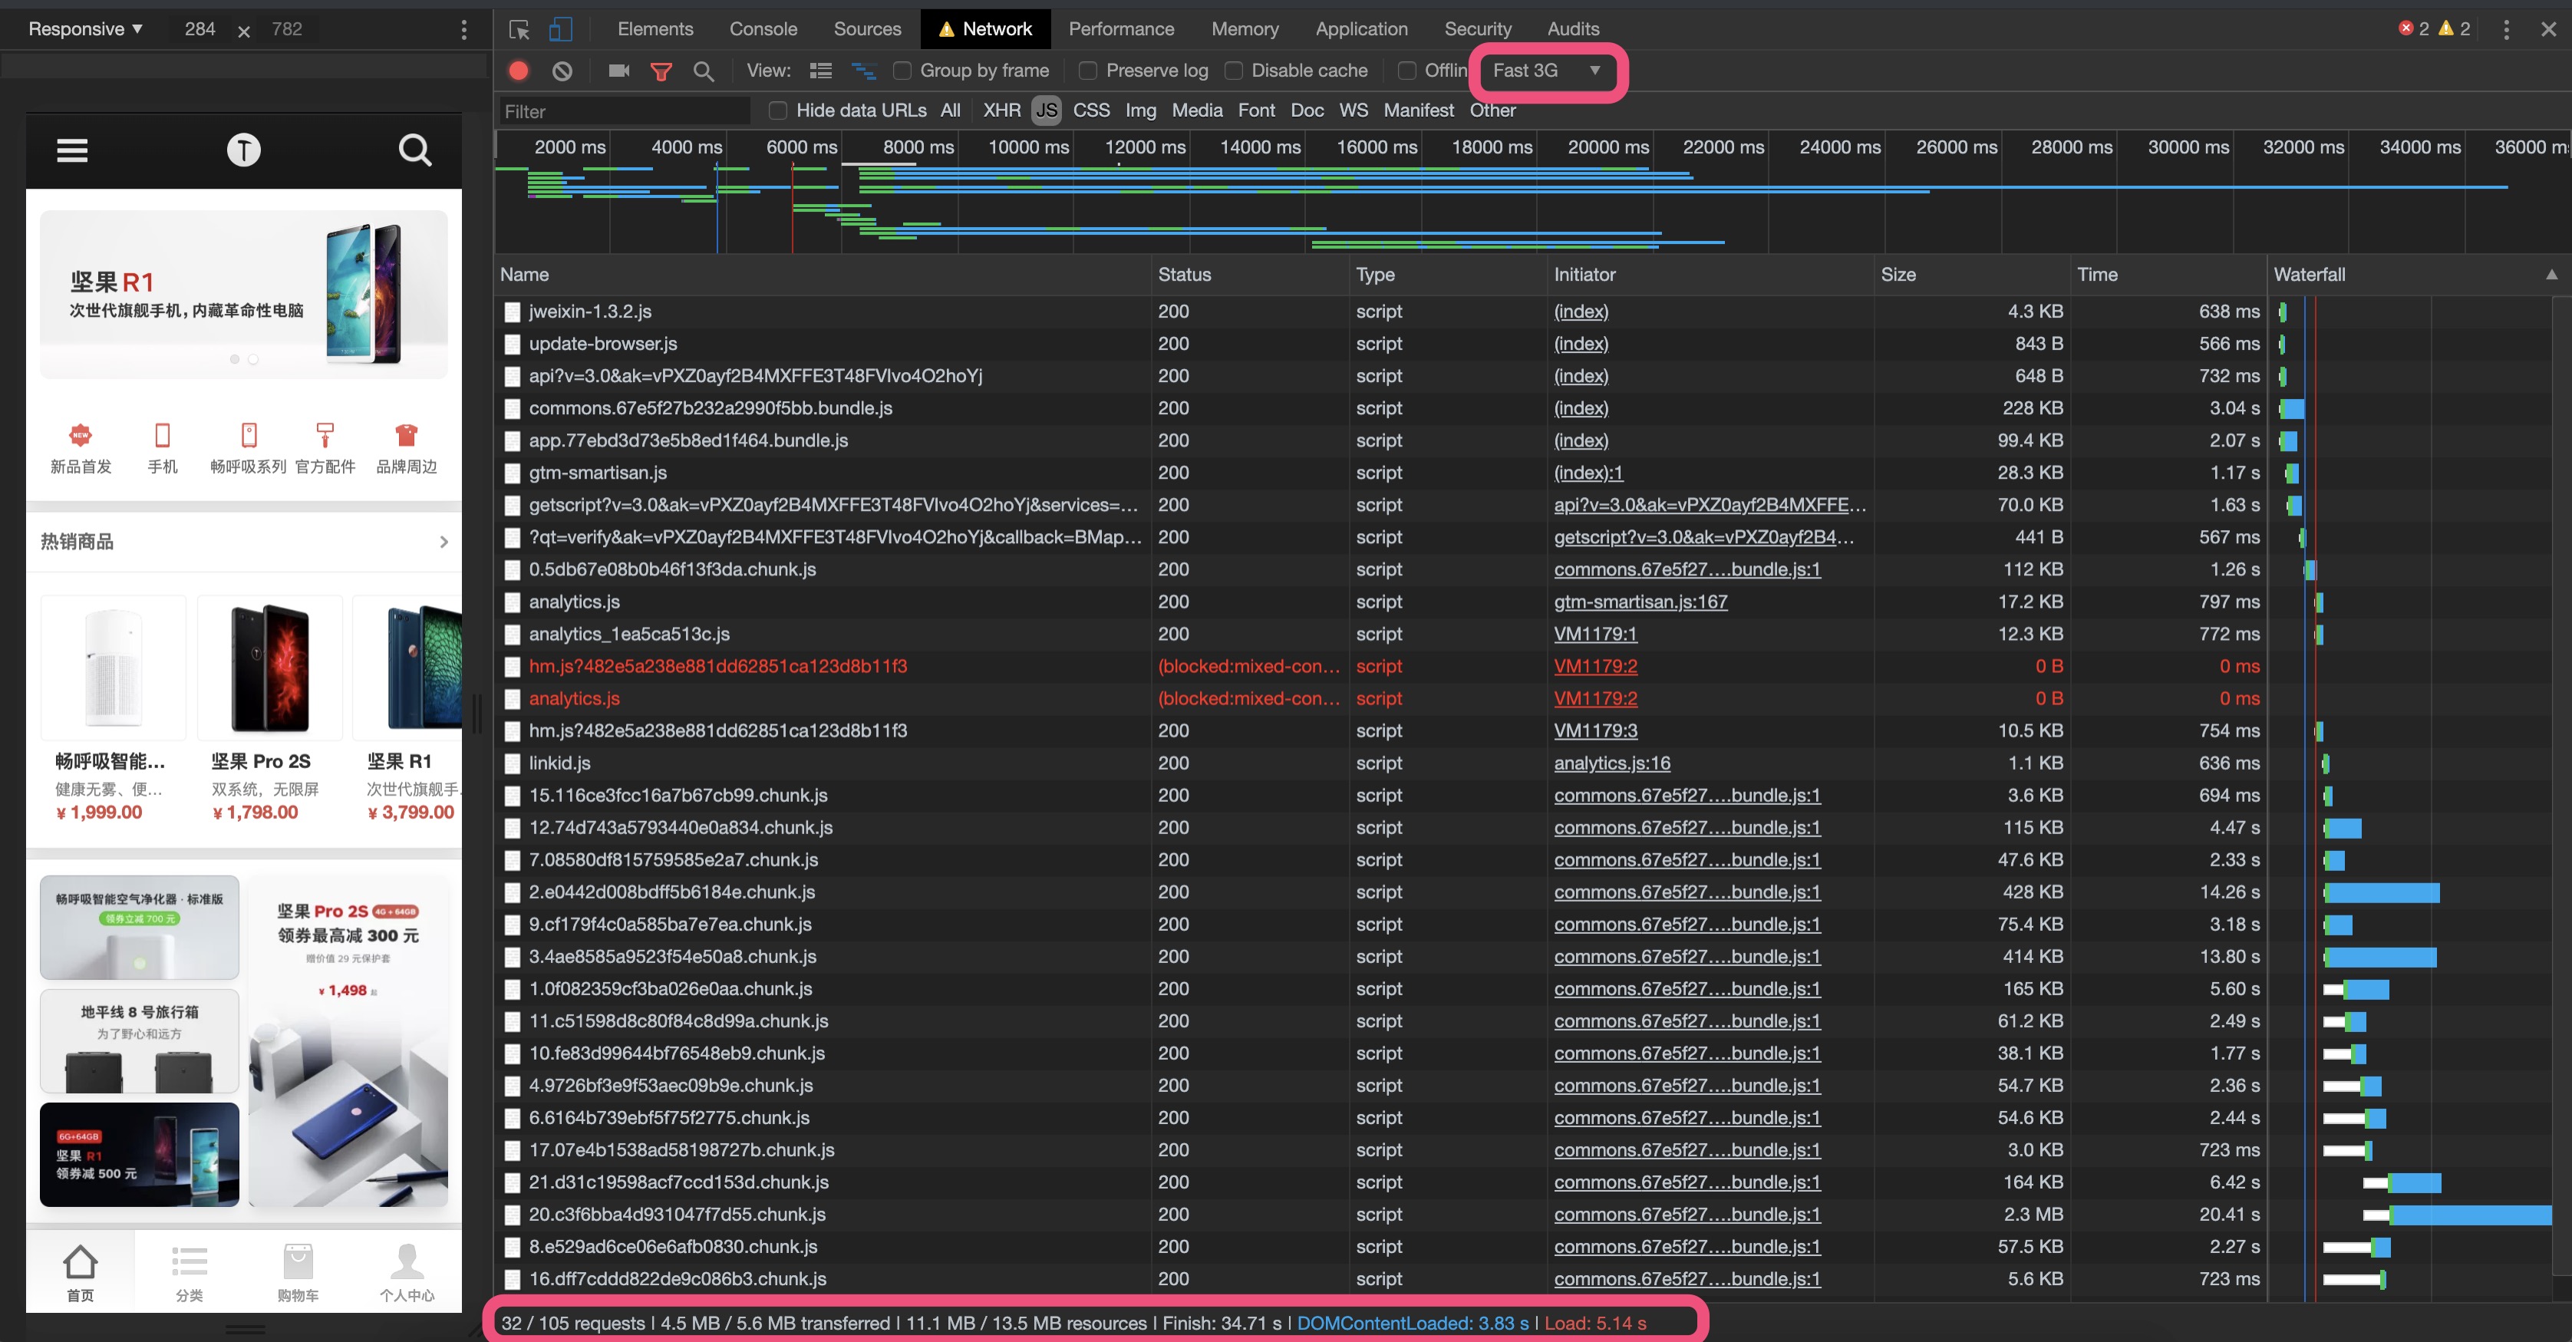This screenshot has height=1342, width=2572.
Task: Enable Group by frame checkbox
Action: [x=902, y=71]
